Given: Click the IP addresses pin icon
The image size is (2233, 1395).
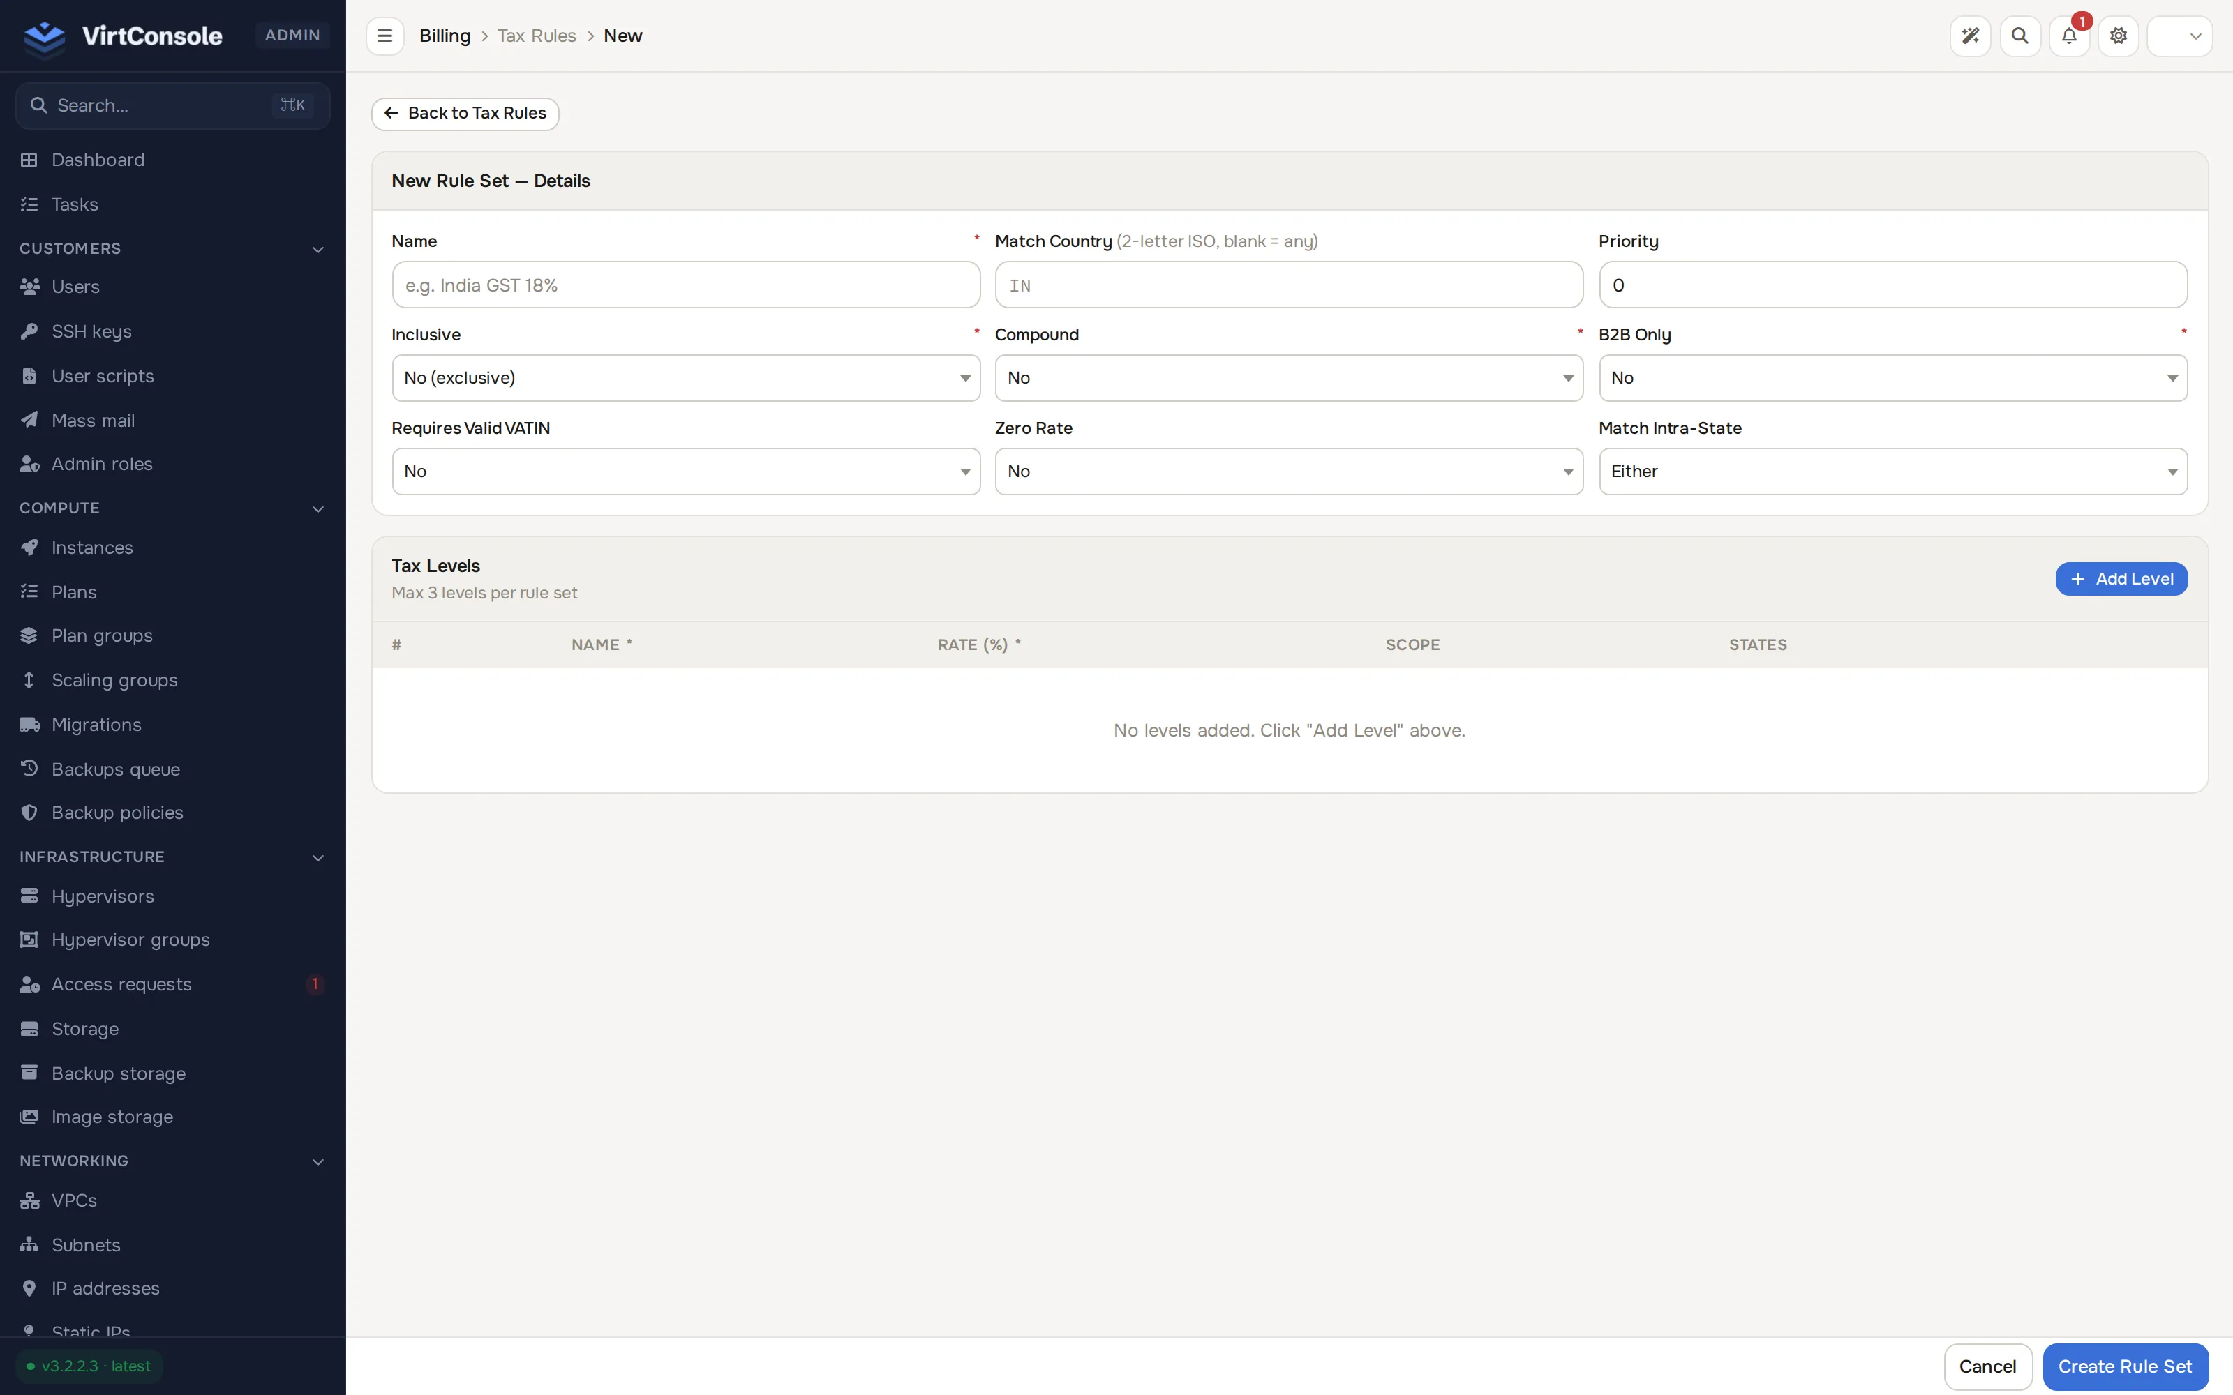Looking at the screenshot, I should click(29, 1288).
